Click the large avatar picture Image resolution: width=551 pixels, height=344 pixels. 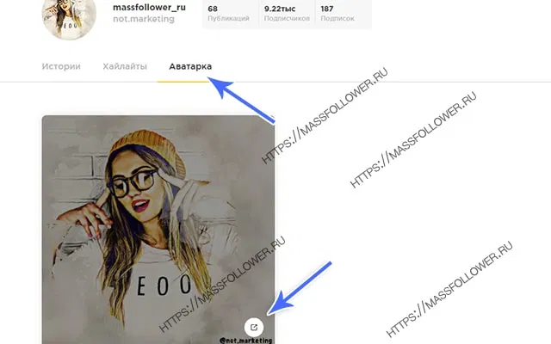[158, 230]
